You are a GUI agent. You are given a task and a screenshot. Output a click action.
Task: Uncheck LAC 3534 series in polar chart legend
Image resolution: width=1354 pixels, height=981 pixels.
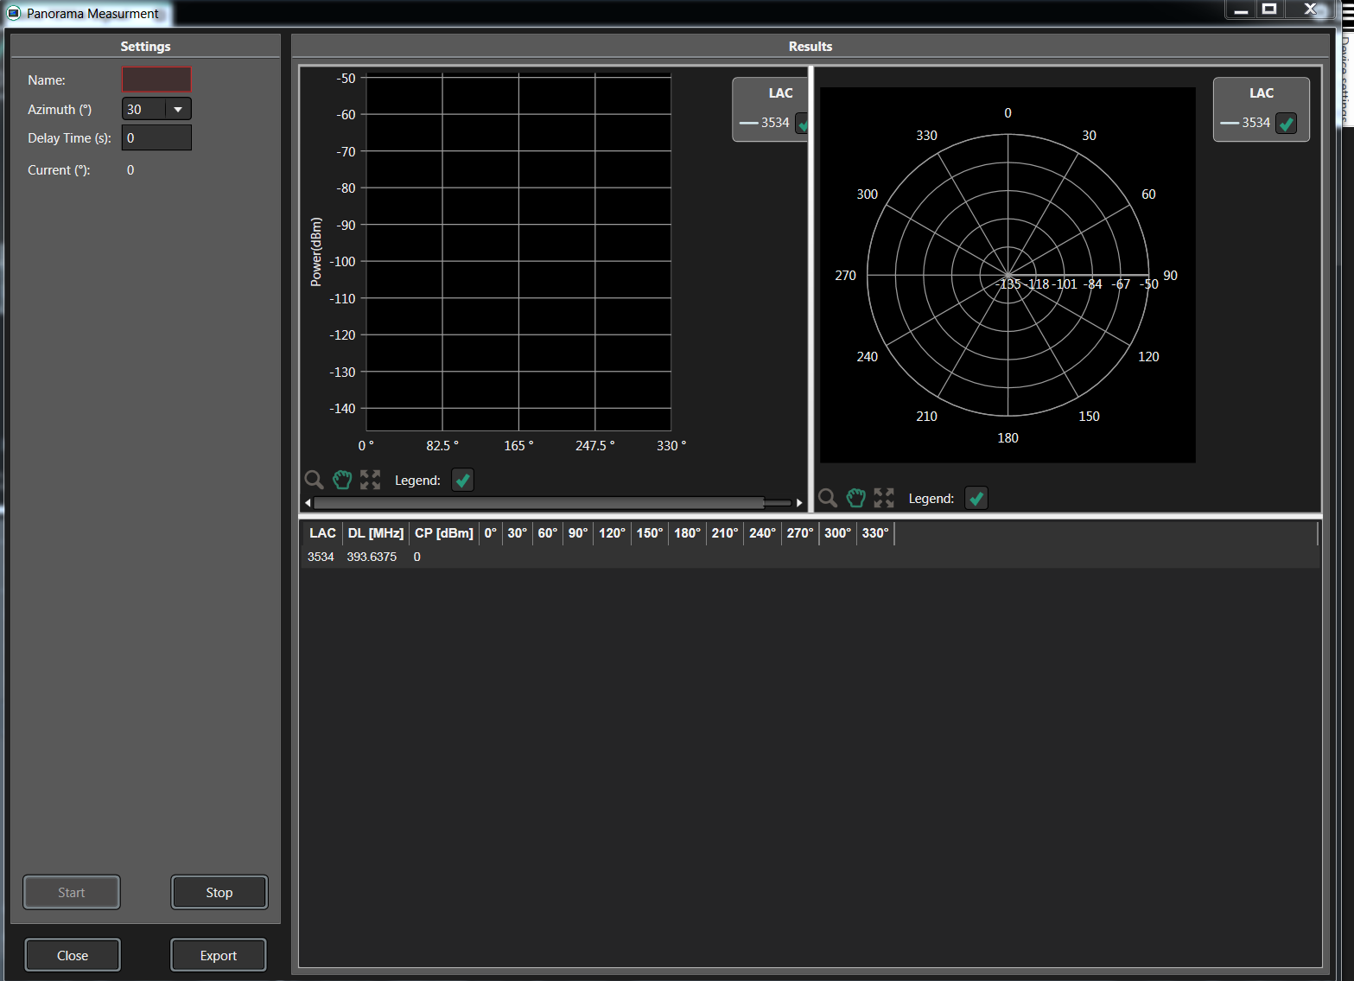(1286, 124)
